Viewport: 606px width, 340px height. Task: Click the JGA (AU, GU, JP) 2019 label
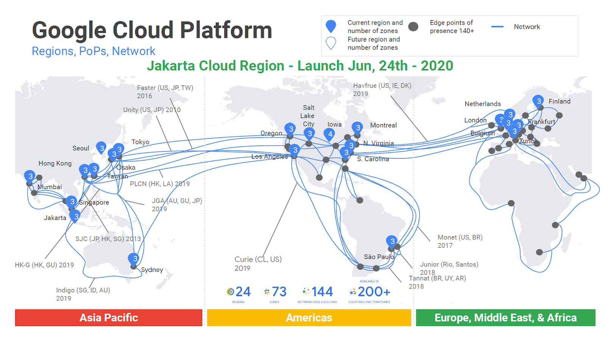(177, 205)
